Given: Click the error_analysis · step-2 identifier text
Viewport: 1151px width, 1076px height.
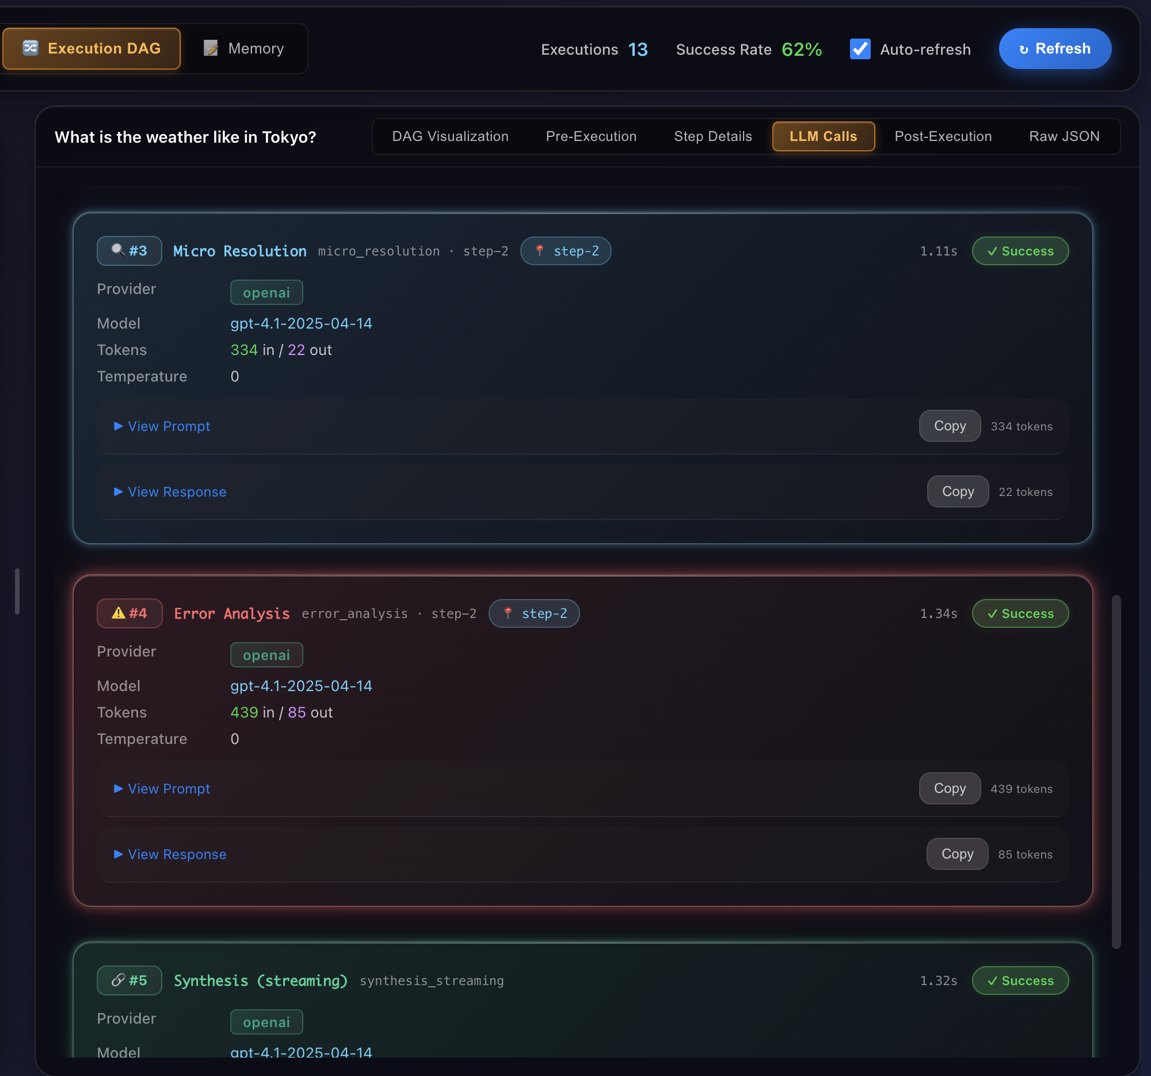Looking at the screenshot, I should point(389,613).
